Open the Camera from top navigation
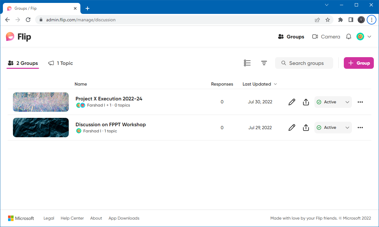The image size is (379, 227). (326, 37)
